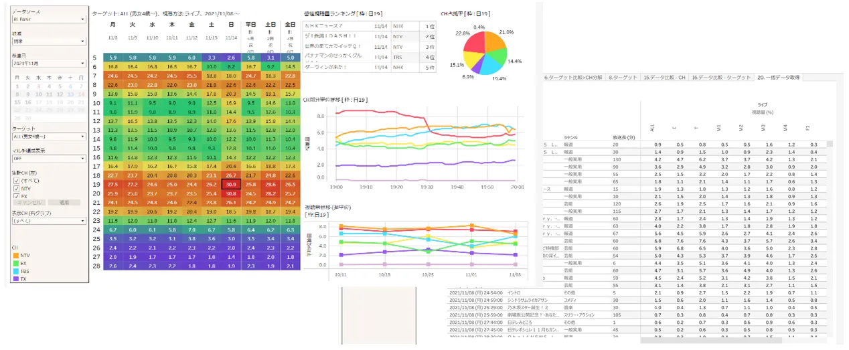Switch to 16.データ比較・ターゲット tab

(x=721, y=78)
